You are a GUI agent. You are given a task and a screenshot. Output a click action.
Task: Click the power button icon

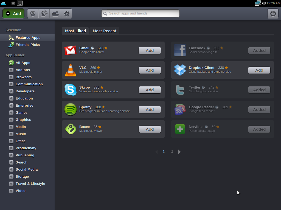(x=273, y=14)
